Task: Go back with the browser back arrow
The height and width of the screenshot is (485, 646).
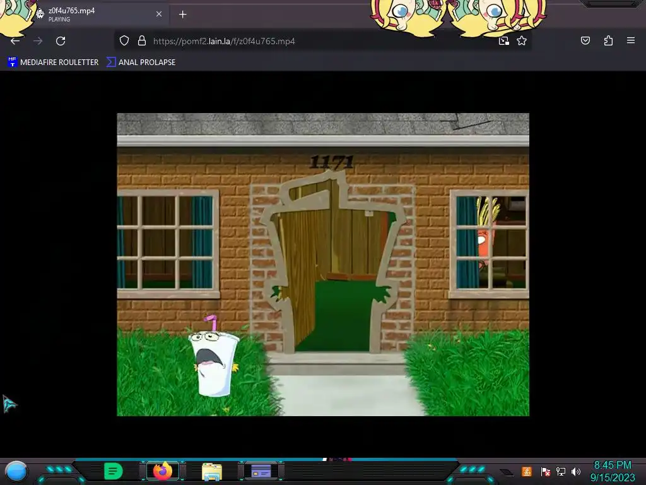Action: coord(15,41)
